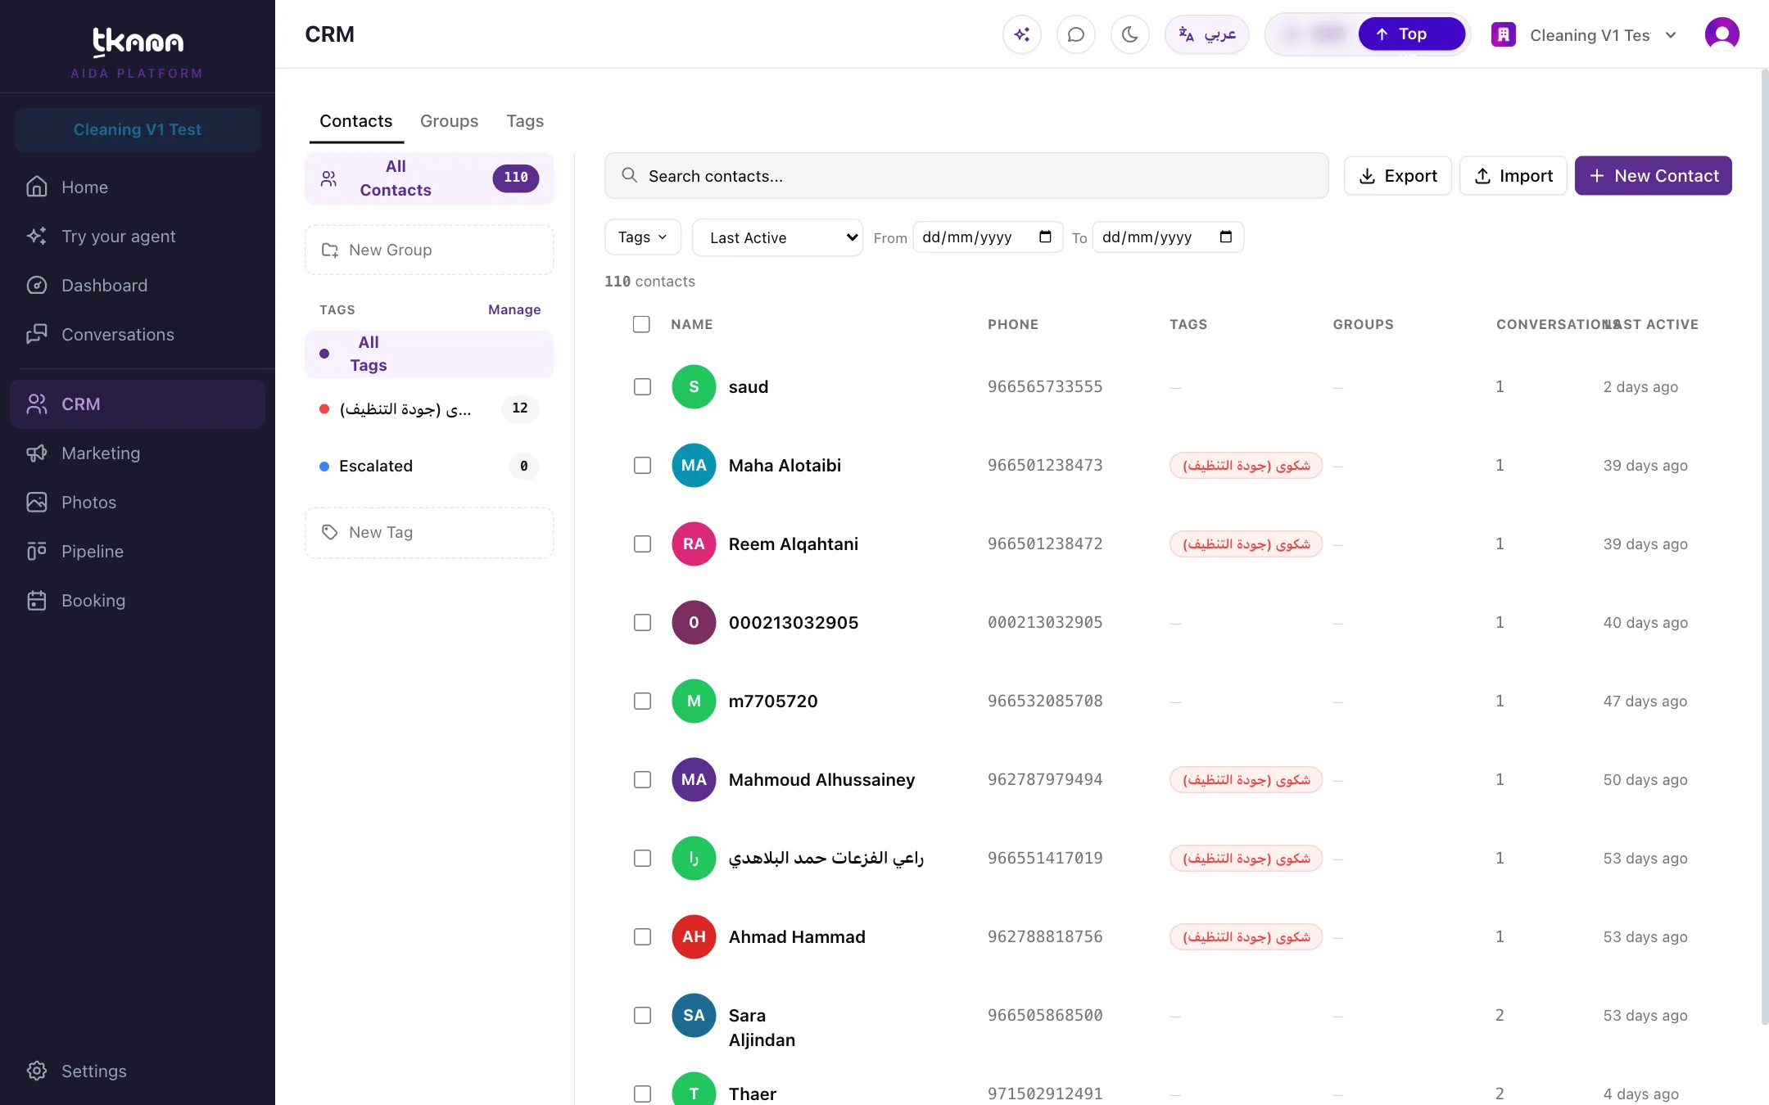Open the Tags filter dropdown
1769x1105 pixels.
(643, 237)
